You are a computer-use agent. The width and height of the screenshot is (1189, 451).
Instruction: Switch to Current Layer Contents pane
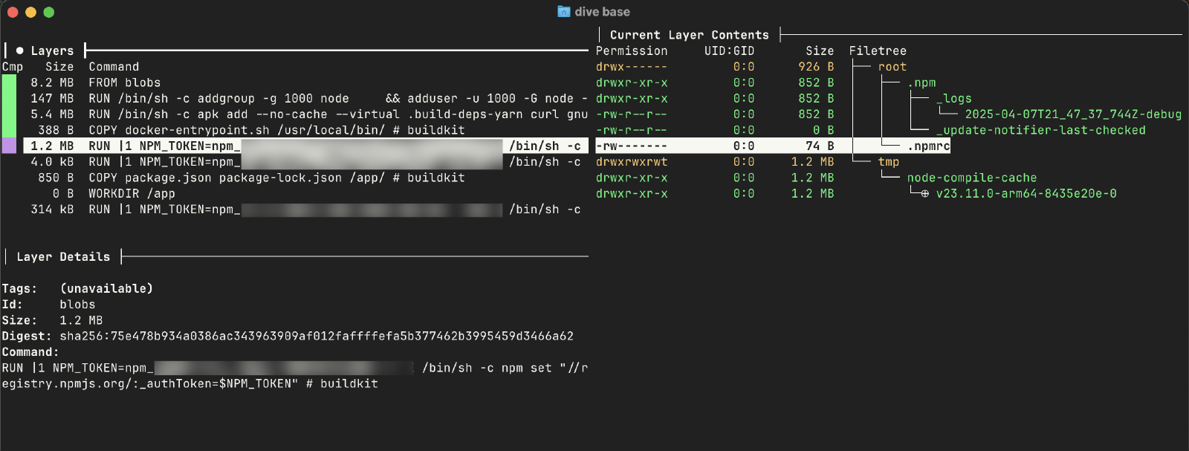point(689,35)
